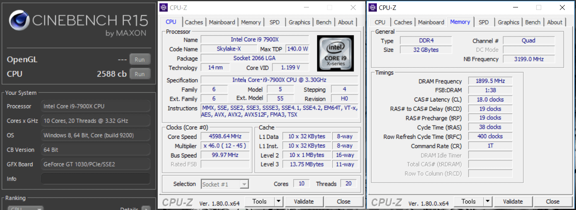Open About tab in left CPU-Z window
576x210 pixels.
(x=346, y=22)
